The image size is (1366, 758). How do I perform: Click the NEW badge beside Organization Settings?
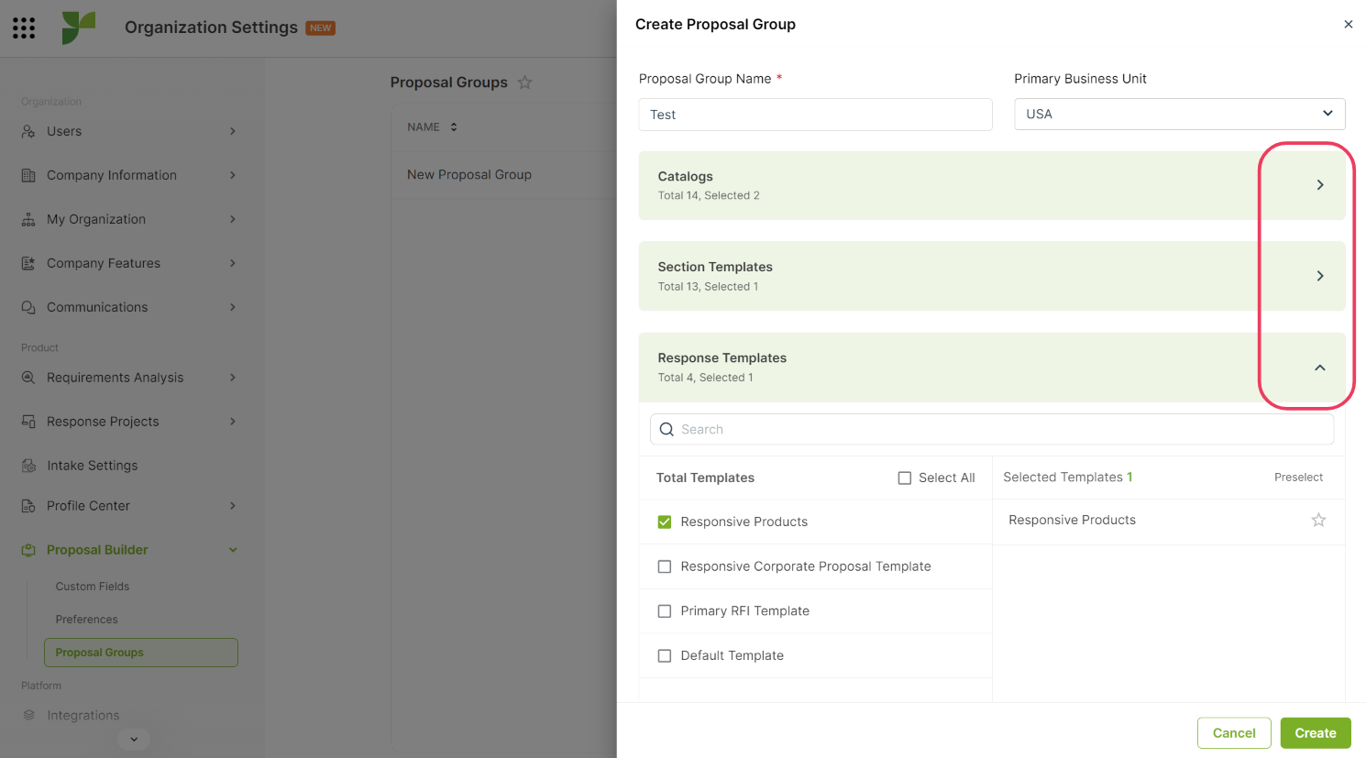click(320, 28)
